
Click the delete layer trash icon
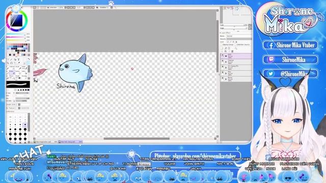(232, 51)
